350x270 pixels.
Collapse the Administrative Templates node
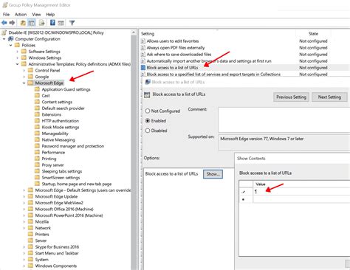tap(18, 64)
